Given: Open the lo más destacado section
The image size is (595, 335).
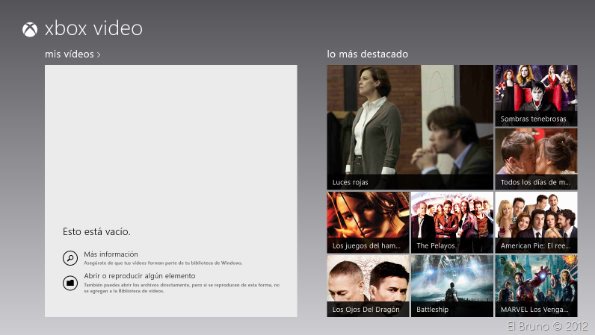Looking at the screenshot, I should [367, 54].
